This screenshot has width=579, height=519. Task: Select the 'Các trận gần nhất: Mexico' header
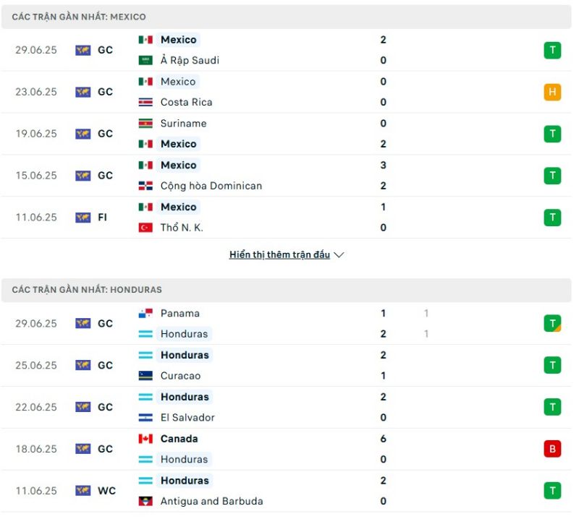(79, 17)
